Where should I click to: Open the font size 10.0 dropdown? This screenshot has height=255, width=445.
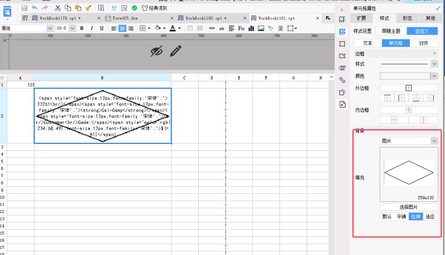(x=73, y=28)
